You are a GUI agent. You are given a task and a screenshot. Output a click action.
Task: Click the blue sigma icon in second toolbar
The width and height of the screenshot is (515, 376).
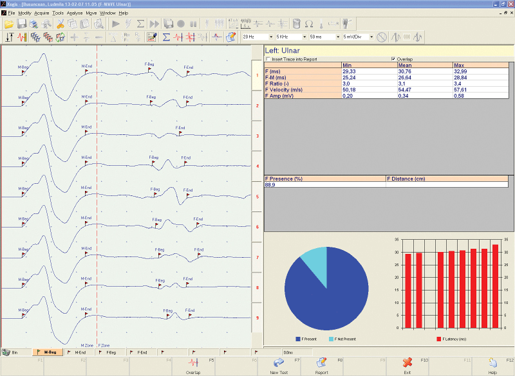tap(166, 37)
